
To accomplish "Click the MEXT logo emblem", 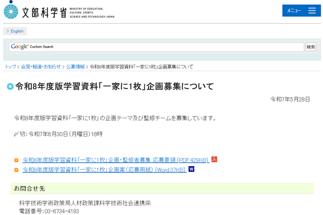I will click(x=11, y=10).
